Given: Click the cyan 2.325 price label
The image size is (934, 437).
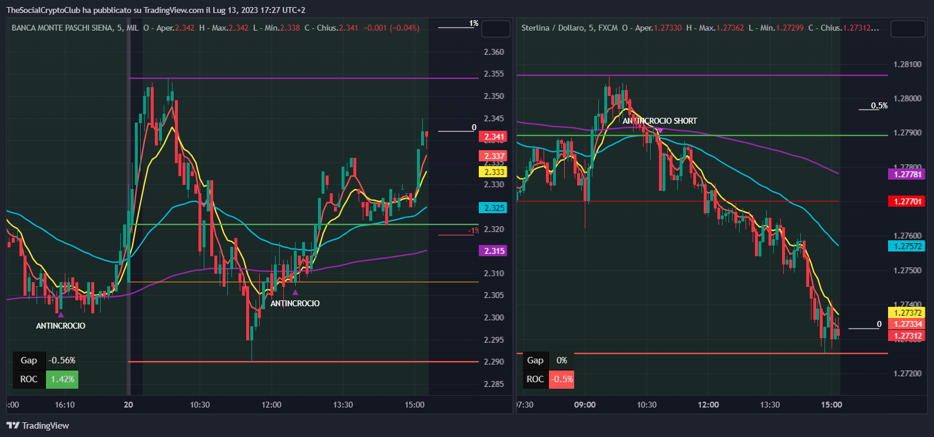Looking at the screenshot, I should [x=494, y=208].
